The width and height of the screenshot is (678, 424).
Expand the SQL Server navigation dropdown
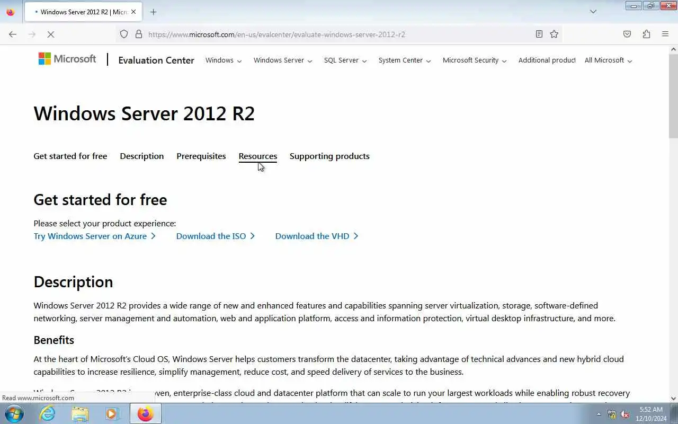(345, 60)
